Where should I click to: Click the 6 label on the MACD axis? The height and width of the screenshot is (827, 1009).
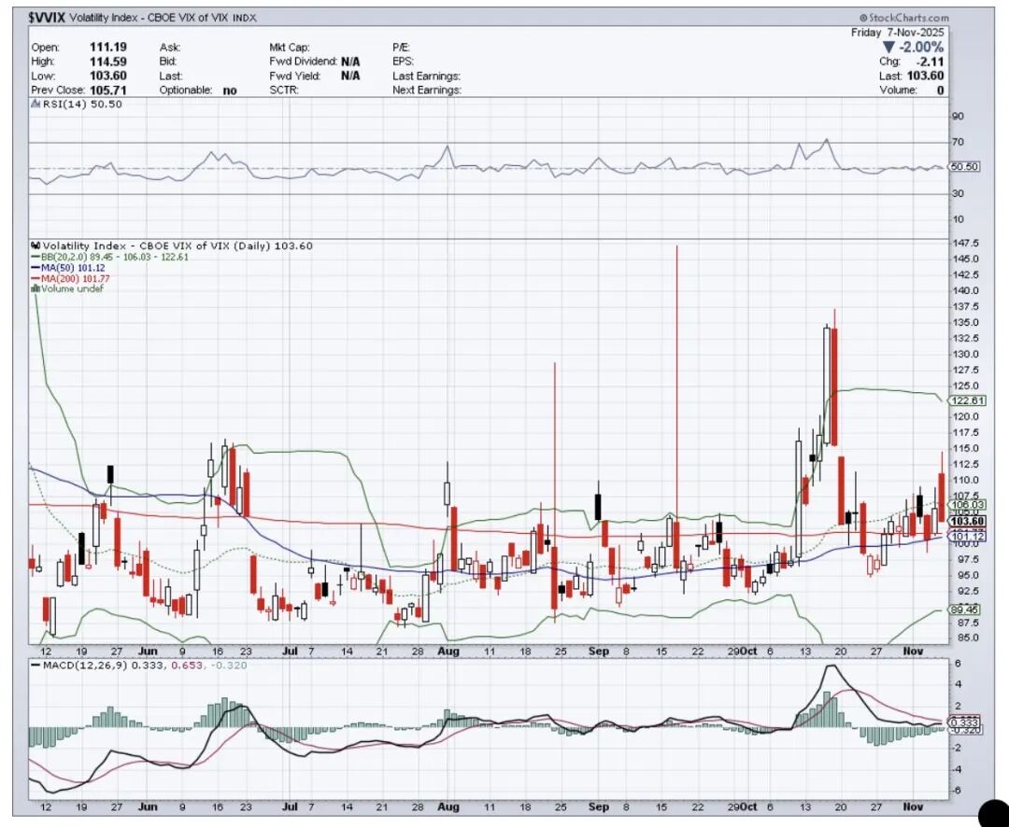(x=958, y=664)
